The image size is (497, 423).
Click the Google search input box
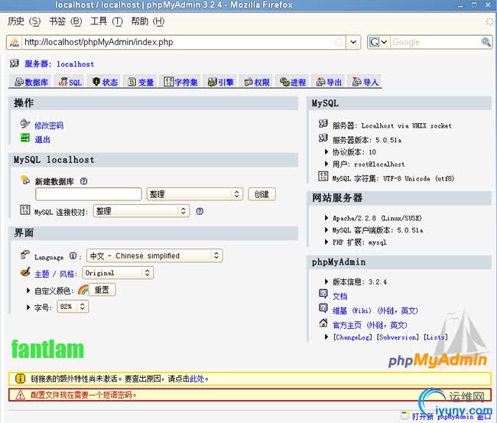tap(435, 42)
